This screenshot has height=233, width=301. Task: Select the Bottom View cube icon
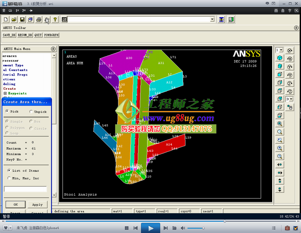pos(280,115)
